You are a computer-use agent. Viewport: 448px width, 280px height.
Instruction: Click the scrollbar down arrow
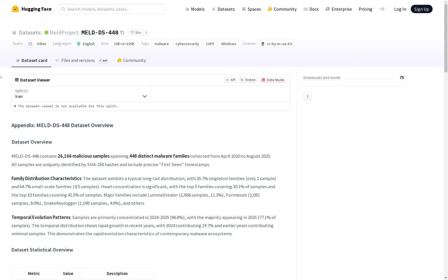click(x=446, y=278)
